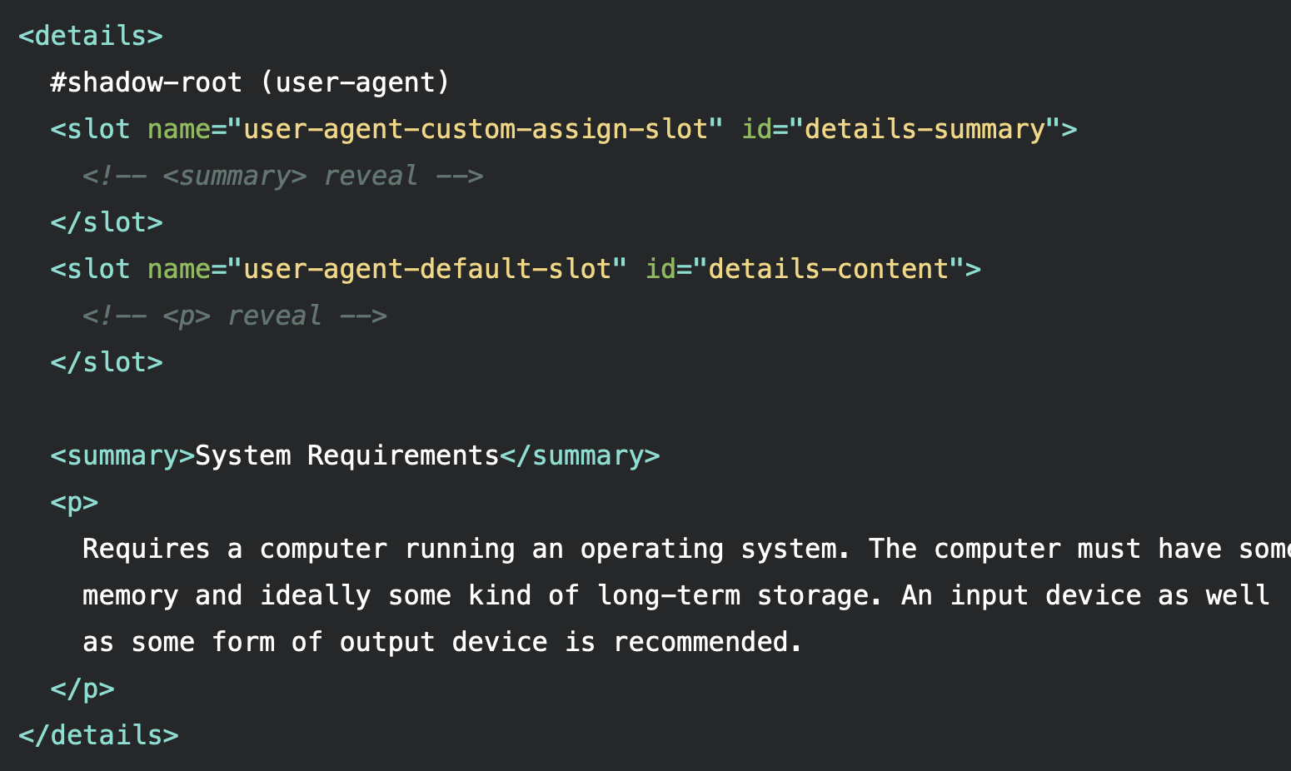Click the closing </details> tag
1291x771 pixels.
pyautogui.click(x=98, y=735)
